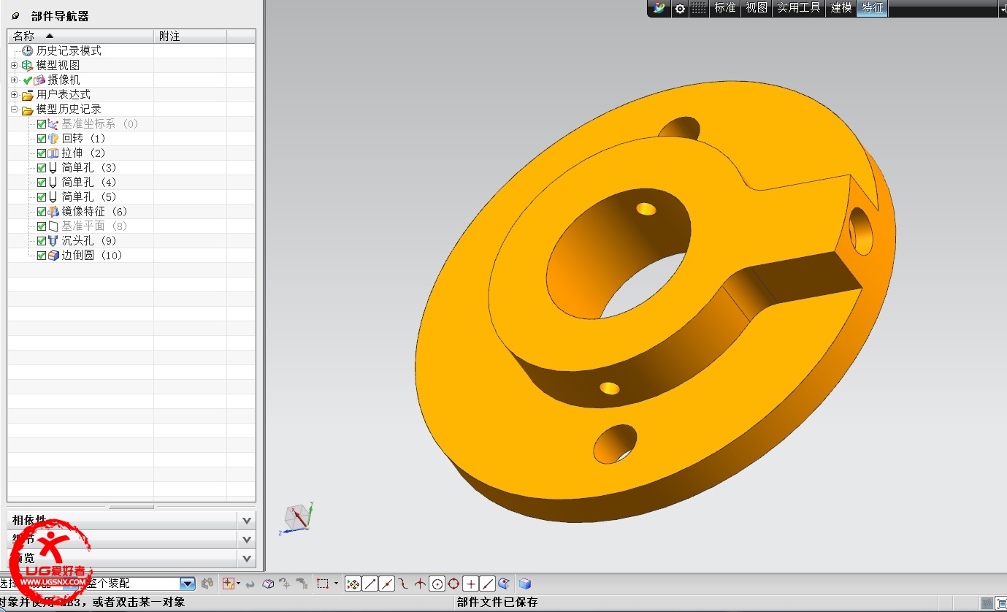Viewport: 1007px width, 612px height.
Task: Toggle the control point curve snap icon
Action: (404, 584)
